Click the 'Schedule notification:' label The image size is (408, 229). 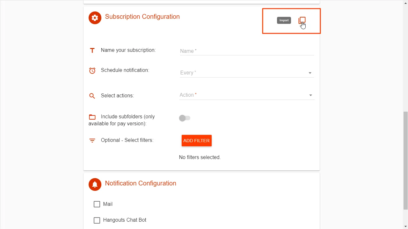tap(125, 70)
